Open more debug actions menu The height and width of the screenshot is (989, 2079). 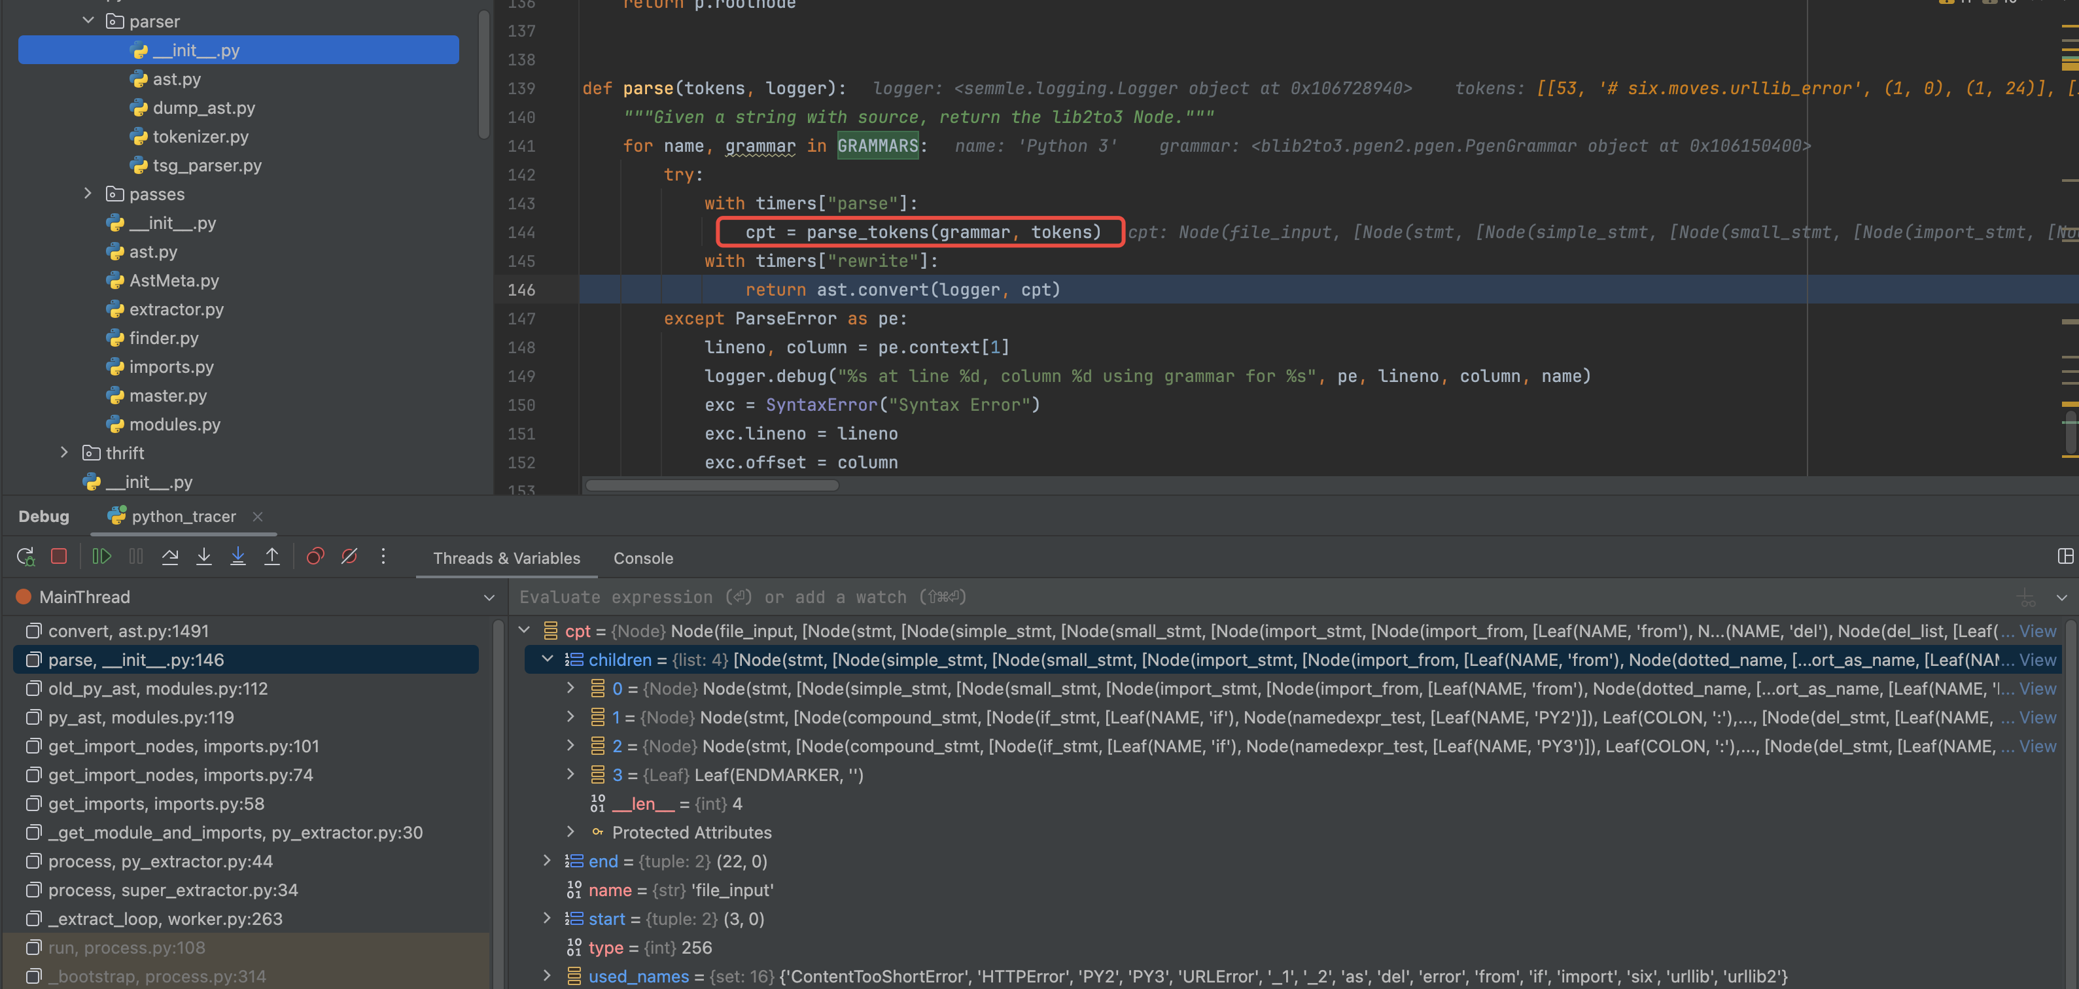click(x=383, y=557)
